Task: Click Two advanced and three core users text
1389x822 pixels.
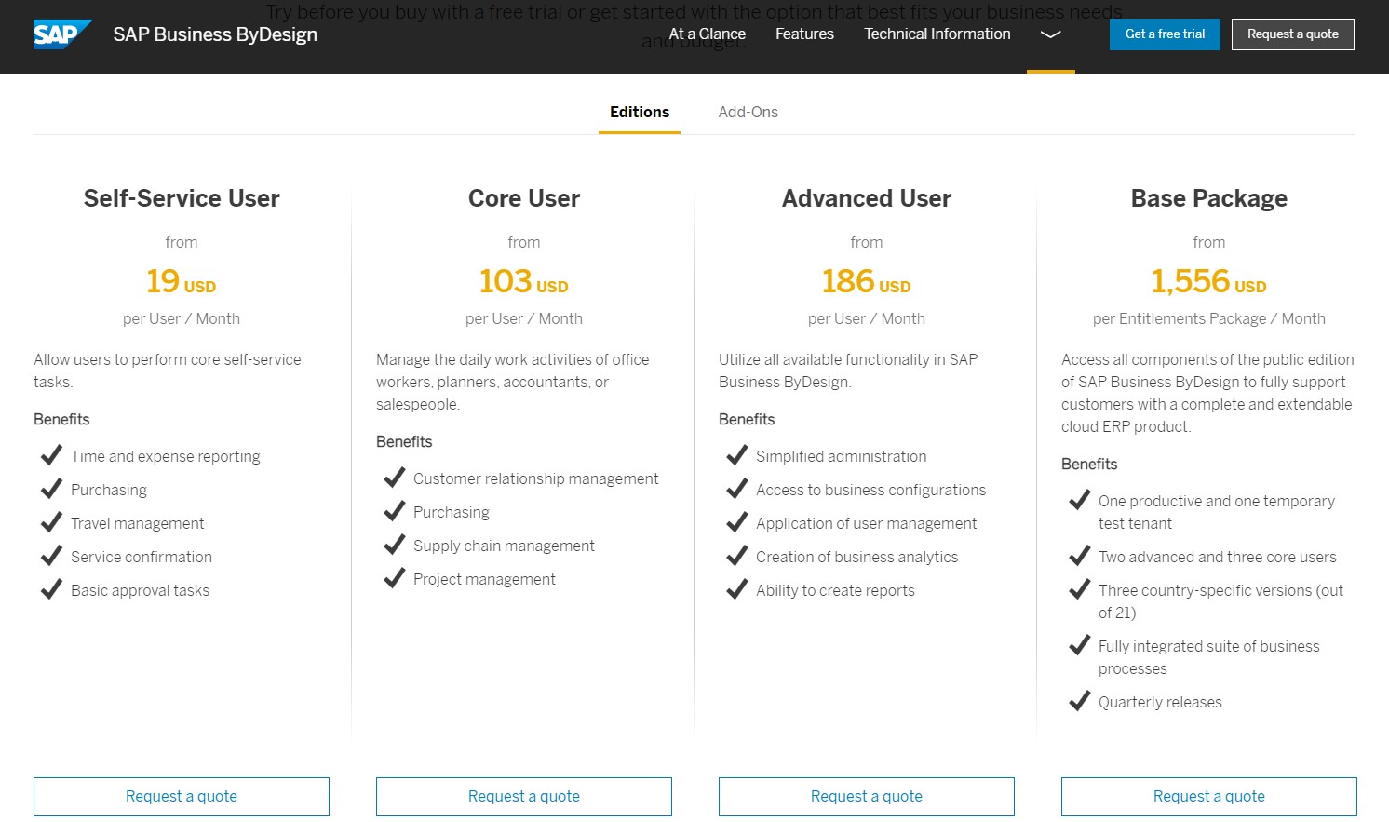Action: [1218, 557]
